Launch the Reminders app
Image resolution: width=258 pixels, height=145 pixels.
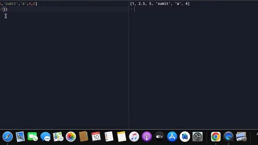109,137
